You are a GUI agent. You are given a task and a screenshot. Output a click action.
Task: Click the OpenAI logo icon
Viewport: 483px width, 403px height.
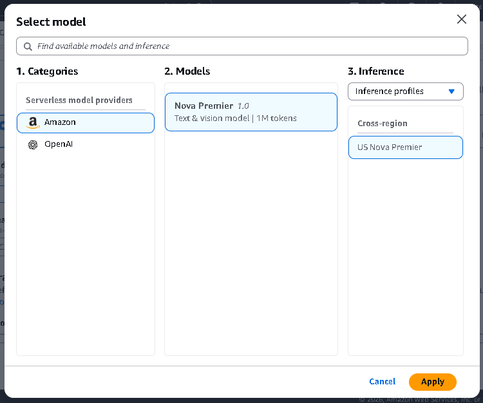(33, 144)
